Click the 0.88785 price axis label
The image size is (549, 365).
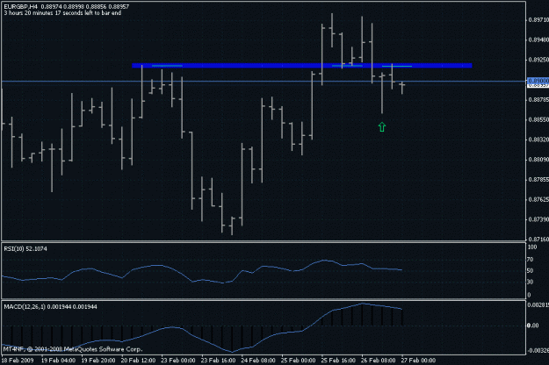point(538,100)
